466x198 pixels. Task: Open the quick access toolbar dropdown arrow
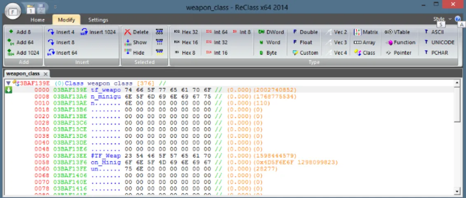pos(55,7)
